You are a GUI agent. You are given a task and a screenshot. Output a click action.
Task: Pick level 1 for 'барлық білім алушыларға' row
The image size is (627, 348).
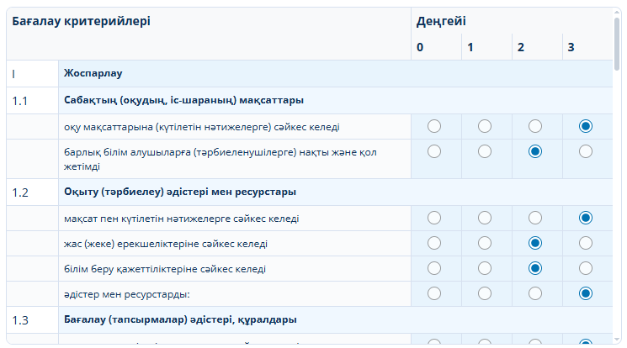tap(485, 151)
